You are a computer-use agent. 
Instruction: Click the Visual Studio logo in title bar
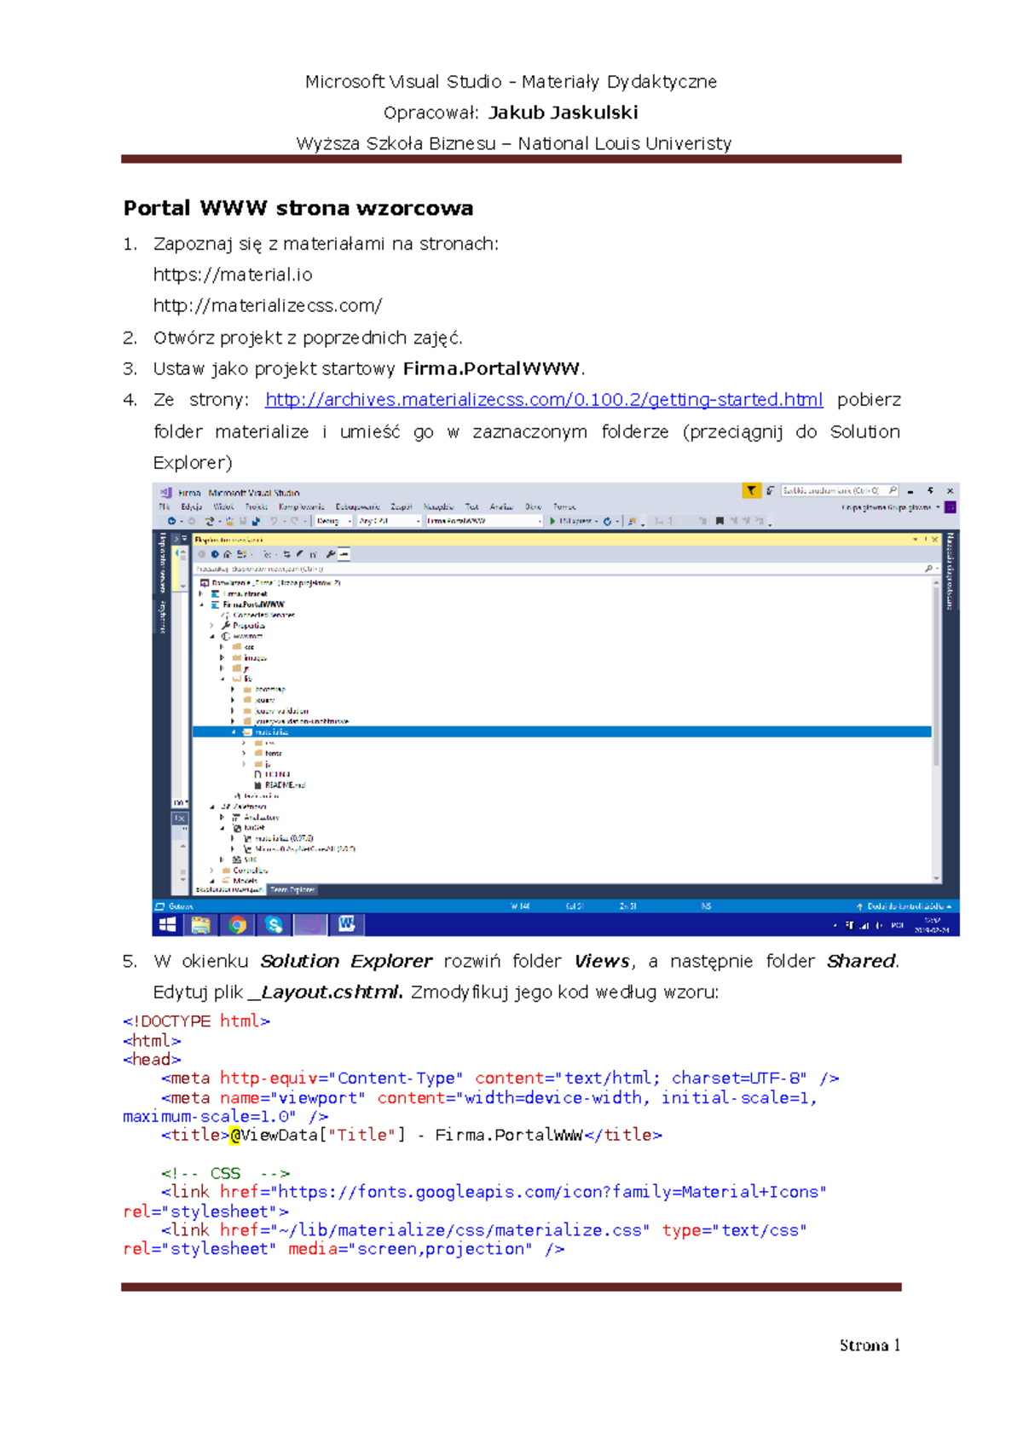click(x=166, y=493)
